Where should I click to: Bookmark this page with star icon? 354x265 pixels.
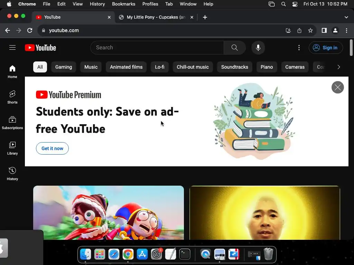coord(310,30)
